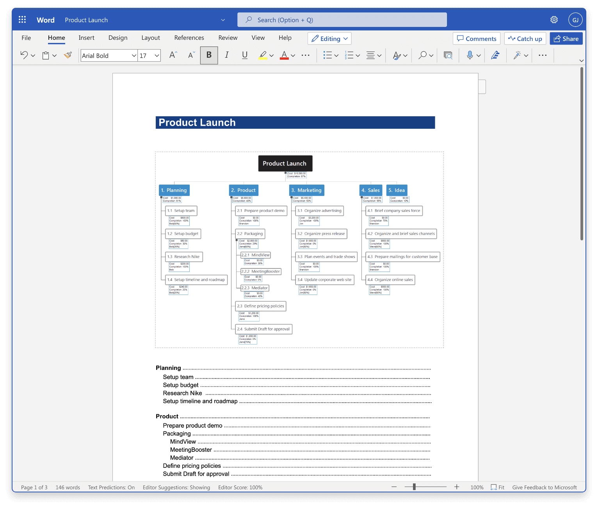Open more font options ellipsis

[306, 55]
